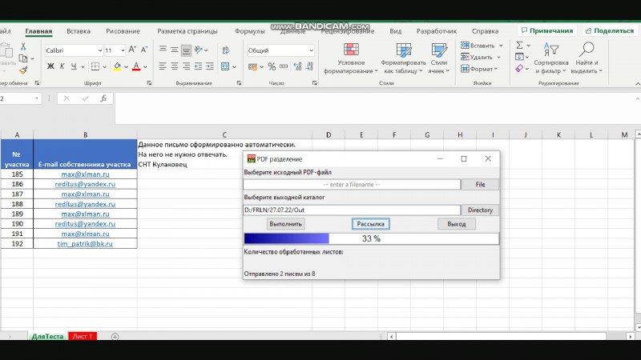This screenshot has width=641, height=360.
Task: Open Форматировать как таблицу gallery
Action: tap(403, 58)
